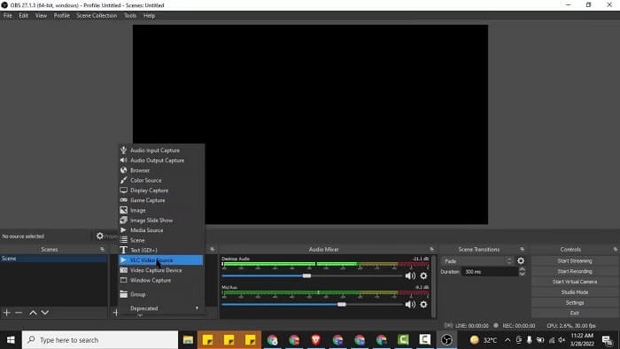Open the Help menu
The height and width of the screenshot is (349, 620).
click(149, 16)
